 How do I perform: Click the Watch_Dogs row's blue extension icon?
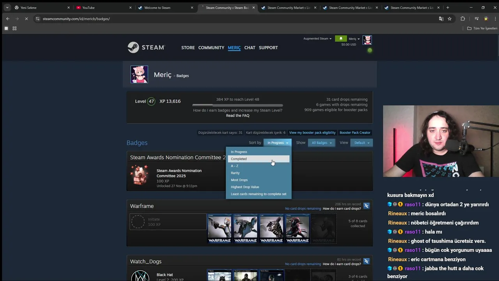coord(366,261)
